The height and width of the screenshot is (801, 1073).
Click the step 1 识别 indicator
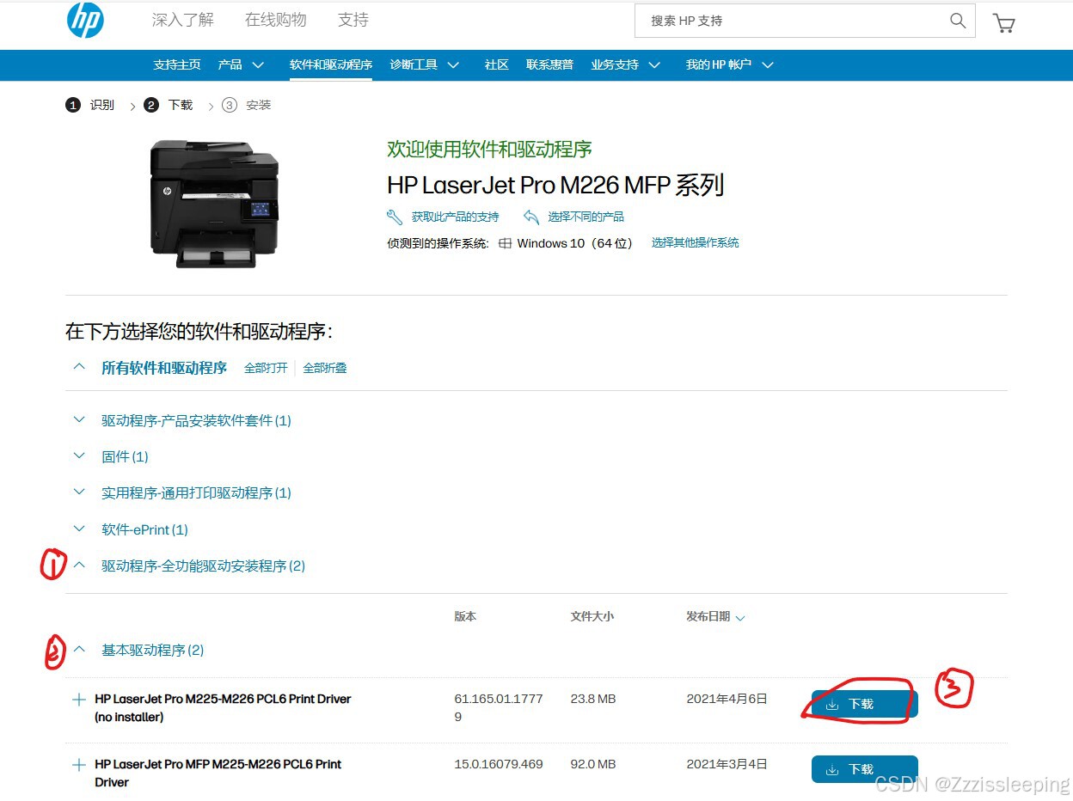pyautogui.click(x=90, y=105)
